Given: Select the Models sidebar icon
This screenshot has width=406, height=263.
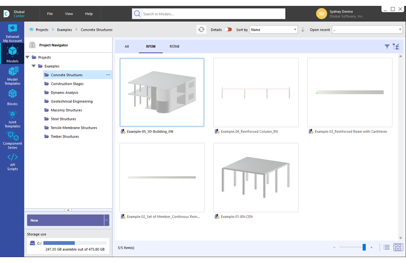Looking at the screenshot, I should [x=12, y=53].
